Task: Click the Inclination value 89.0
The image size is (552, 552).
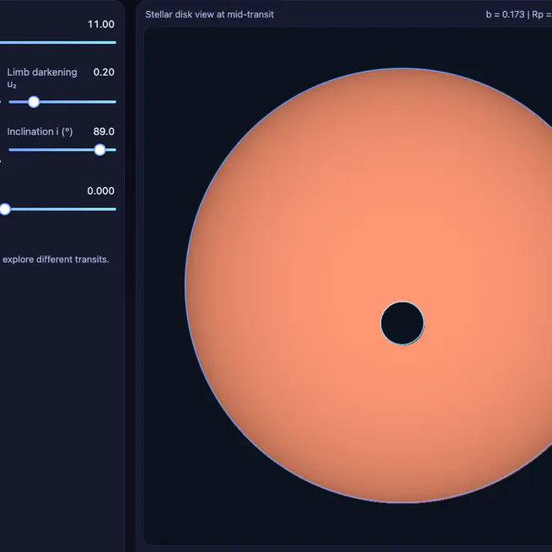Action: [104, 131]
